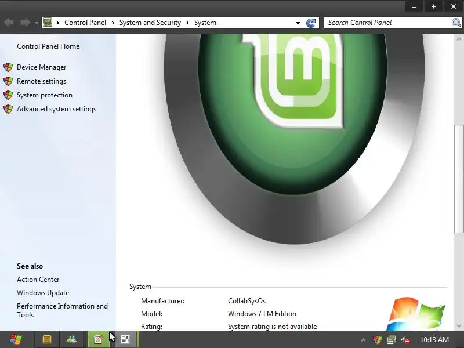464x348 pixels.
Task: Open the window switcher taskbar icon
Action: [125, 339]
